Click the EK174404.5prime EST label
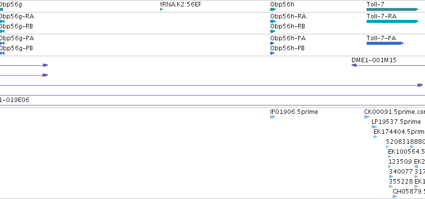The image size is (425, 199). tap(399, 132)
